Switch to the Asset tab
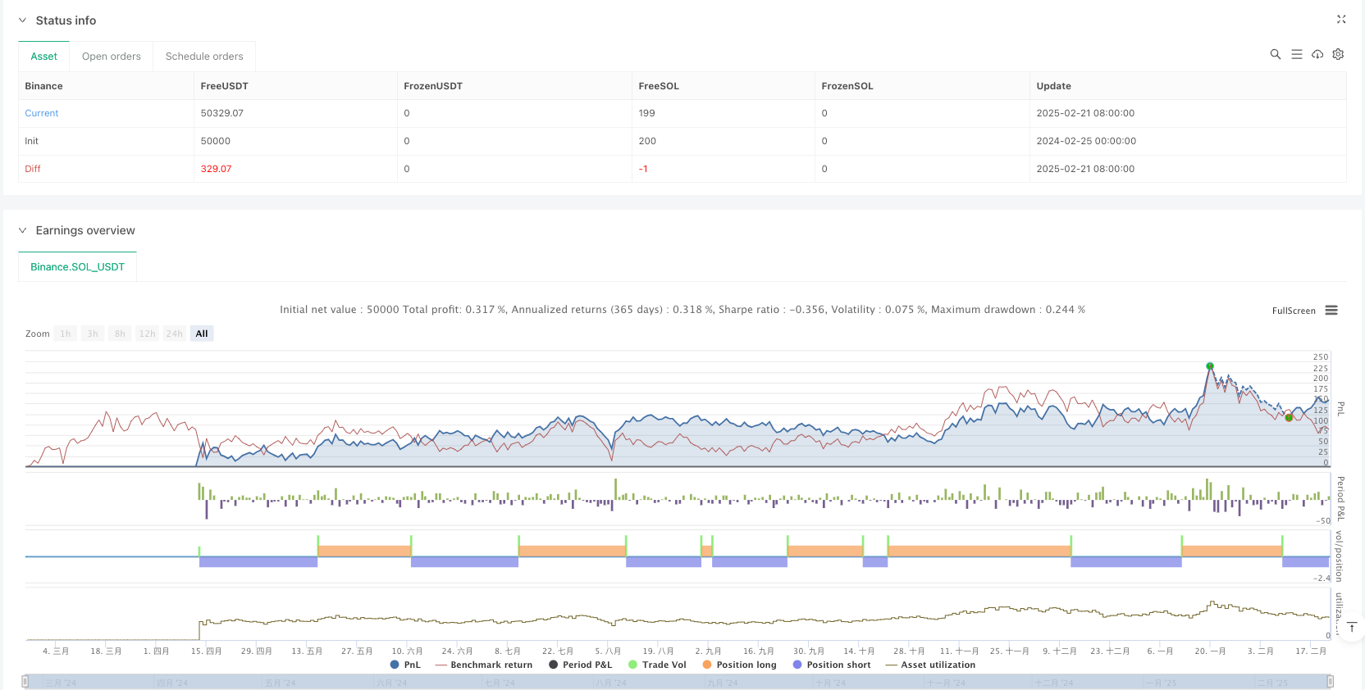Image resolution: width=1365 pixels, height=690 pixels. (44, 57)
